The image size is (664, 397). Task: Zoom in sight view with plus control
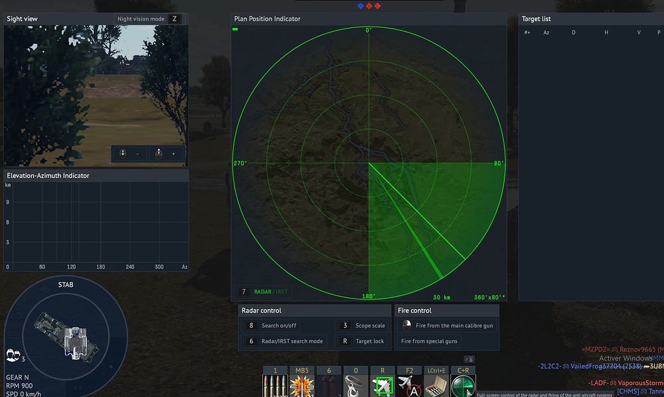coord(167,153)
